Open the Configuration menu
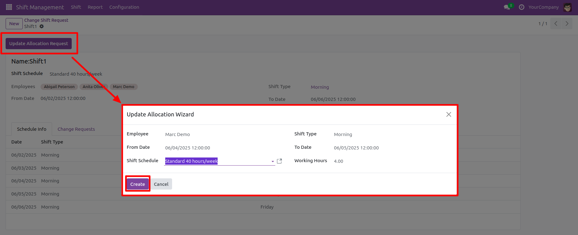The width and height of the screenshot is (578, 235). (x=124, y=7)
